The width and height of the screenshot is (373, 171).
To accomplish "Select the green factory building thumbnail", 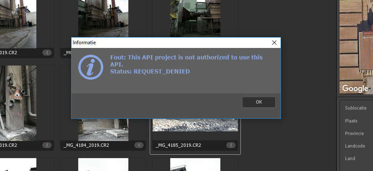I will 195,18.
